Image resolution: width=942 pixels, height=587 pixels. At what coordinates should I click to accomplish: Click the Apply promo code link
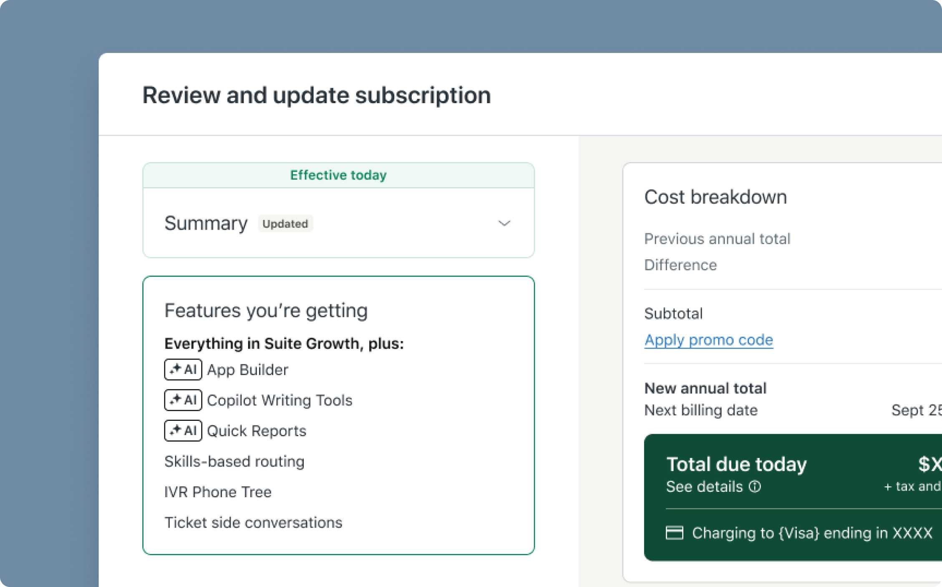pos(708,340)
